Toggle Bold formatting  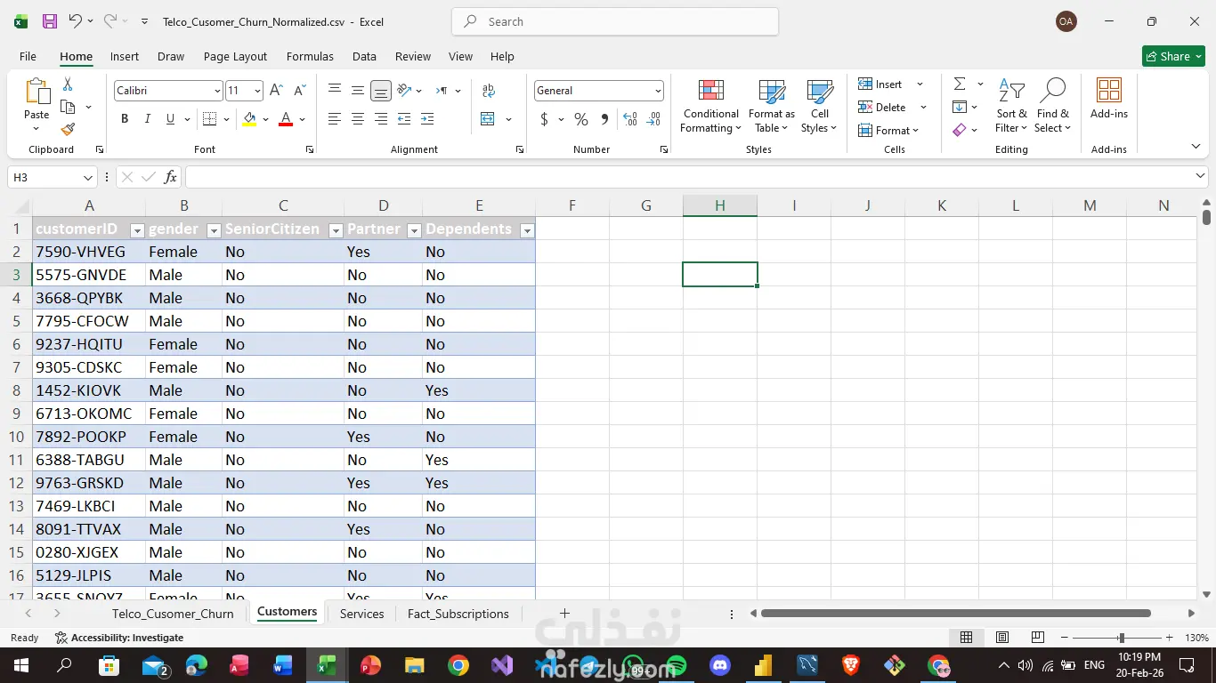125,119
